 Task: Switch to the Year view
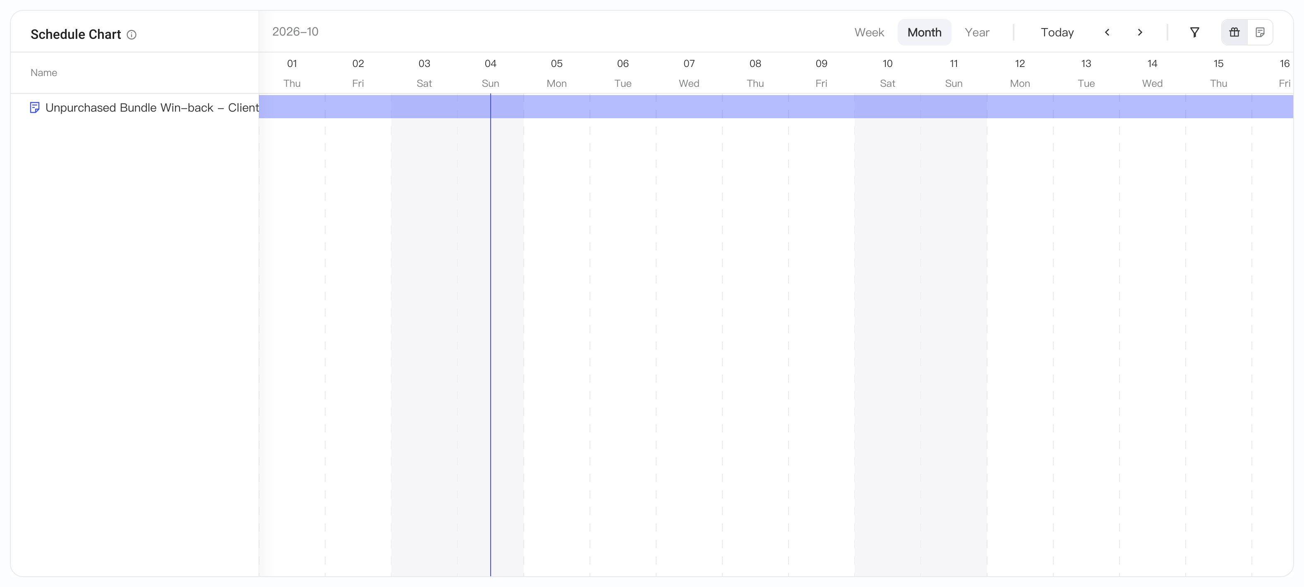977,32
